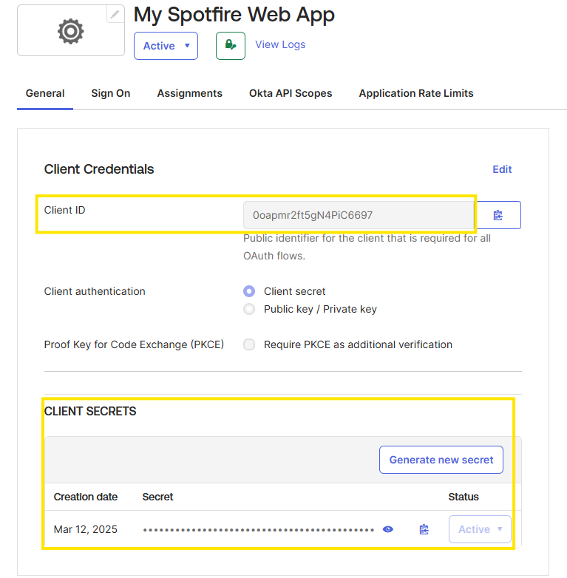This screenshot has width=567, height=578.
Task: Switch to the Sign On tab
Action: [111, 93]
